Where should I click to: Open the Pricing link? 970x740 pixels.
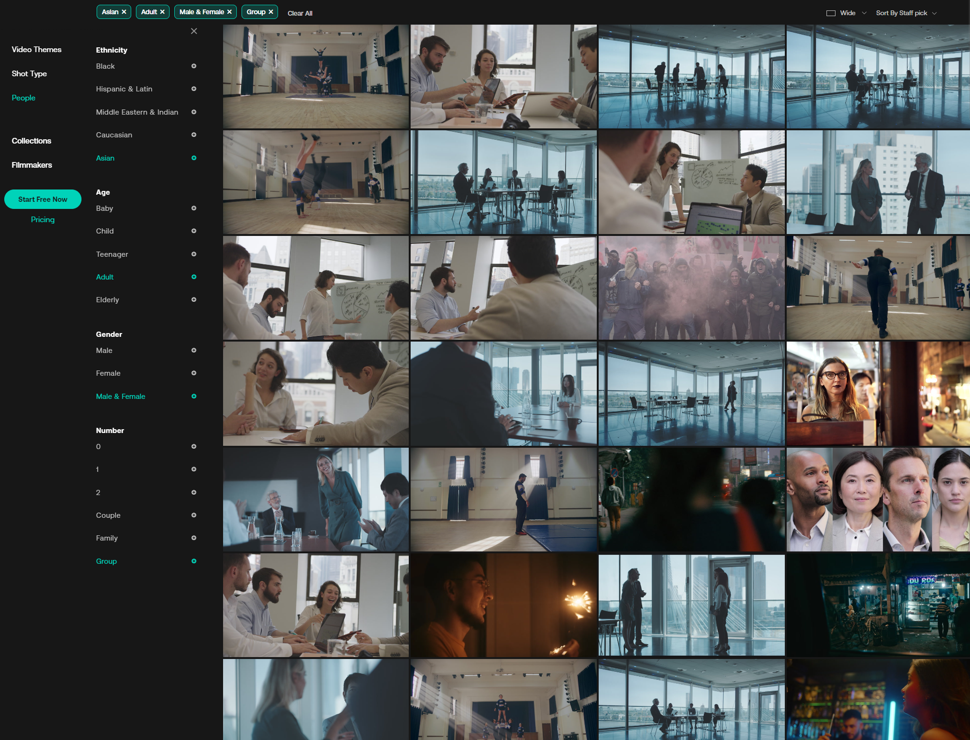43,220
